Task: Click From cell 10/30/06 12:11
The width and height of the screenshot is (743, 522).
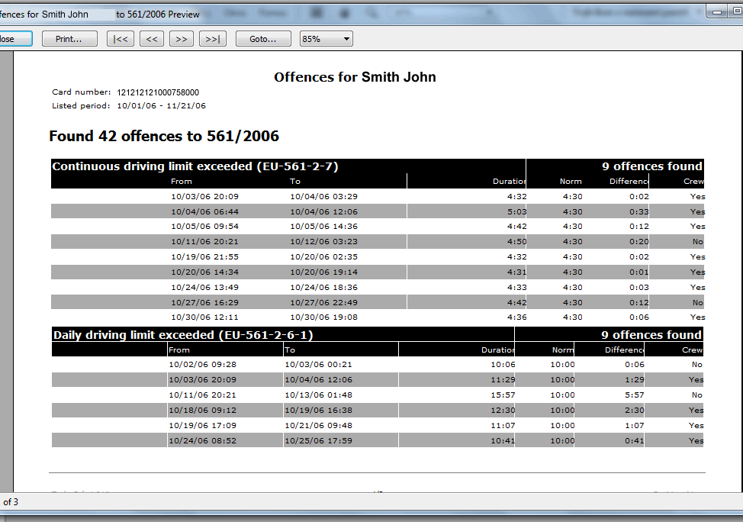Action: [204, 317]
